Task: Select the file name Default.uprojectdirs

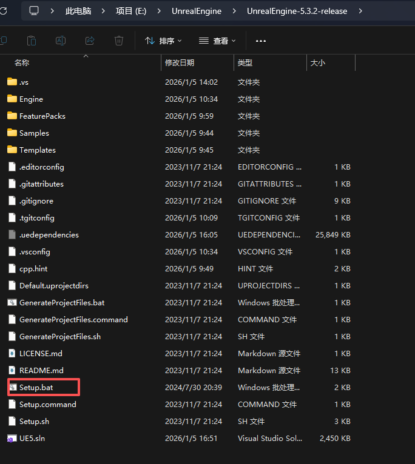Action: click(54, 285)
